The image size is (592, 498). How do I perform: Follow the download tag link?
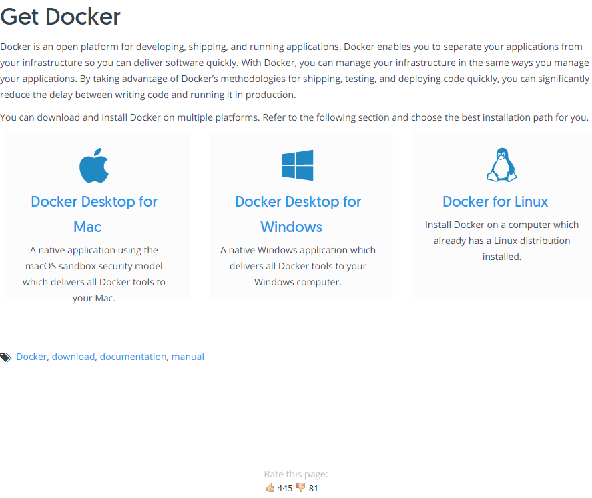tap(73, 357)
